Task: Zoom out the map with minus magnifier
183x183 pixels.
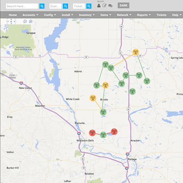Action: pos(25,22)
